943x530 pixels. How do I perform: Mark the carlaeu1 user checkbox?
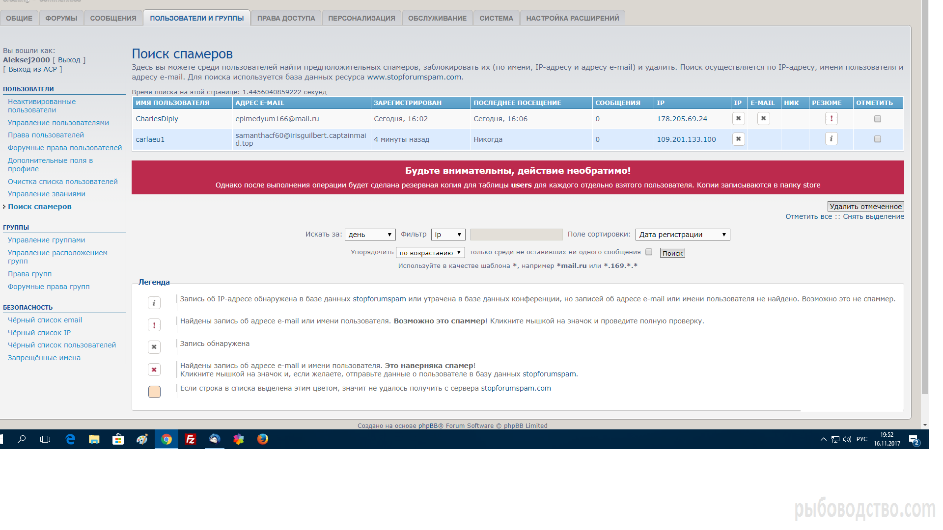click(x=878, y=139)
